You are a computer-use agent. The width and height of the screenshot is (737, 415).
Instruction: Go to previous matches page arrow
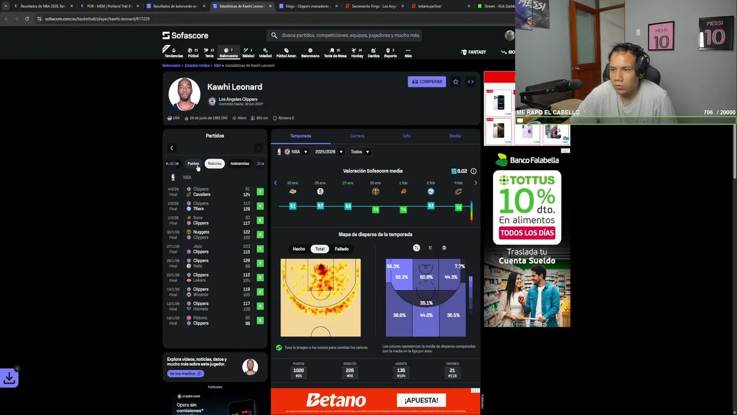point(171,148)
